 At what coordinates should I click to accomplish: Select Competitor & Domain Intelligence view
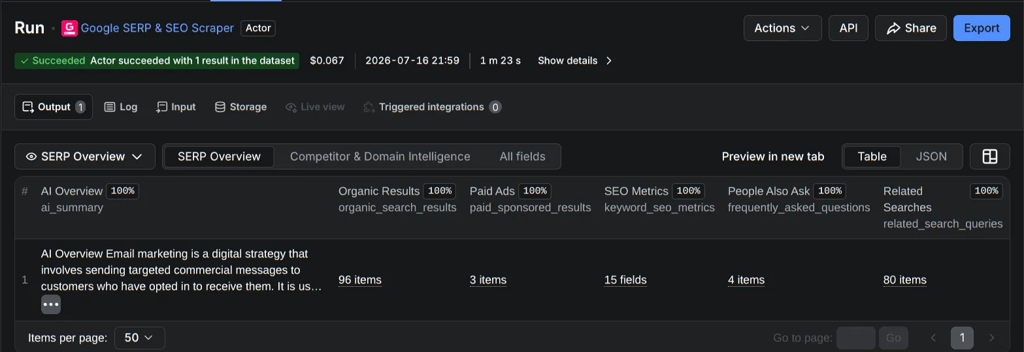click(x=380, y=156)
